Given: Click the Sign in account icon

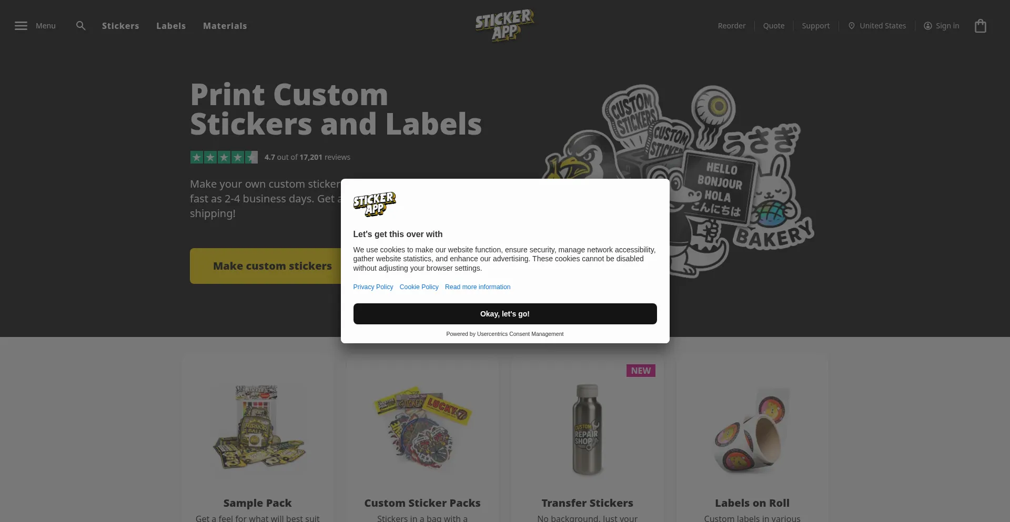Looking at the screenshot, I should pos(927,26).
